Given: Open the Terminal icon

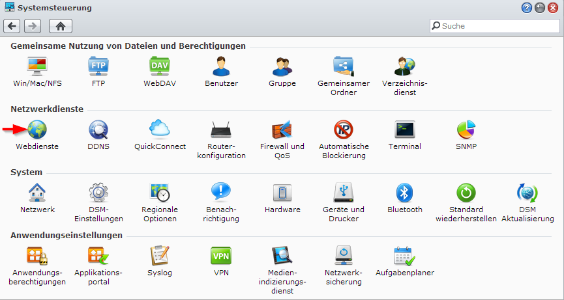Looking at the screenshot, I should click(405, 130).
